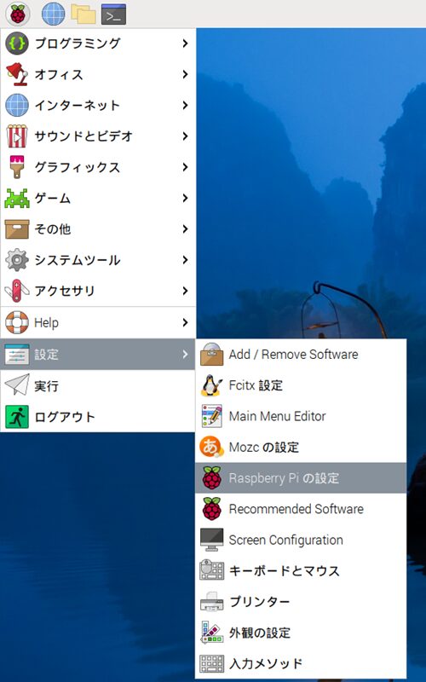Viewport: 426px width, 682px height.
Task: Expand the アクセサリ submenu arrow
Action: (185, 291)
